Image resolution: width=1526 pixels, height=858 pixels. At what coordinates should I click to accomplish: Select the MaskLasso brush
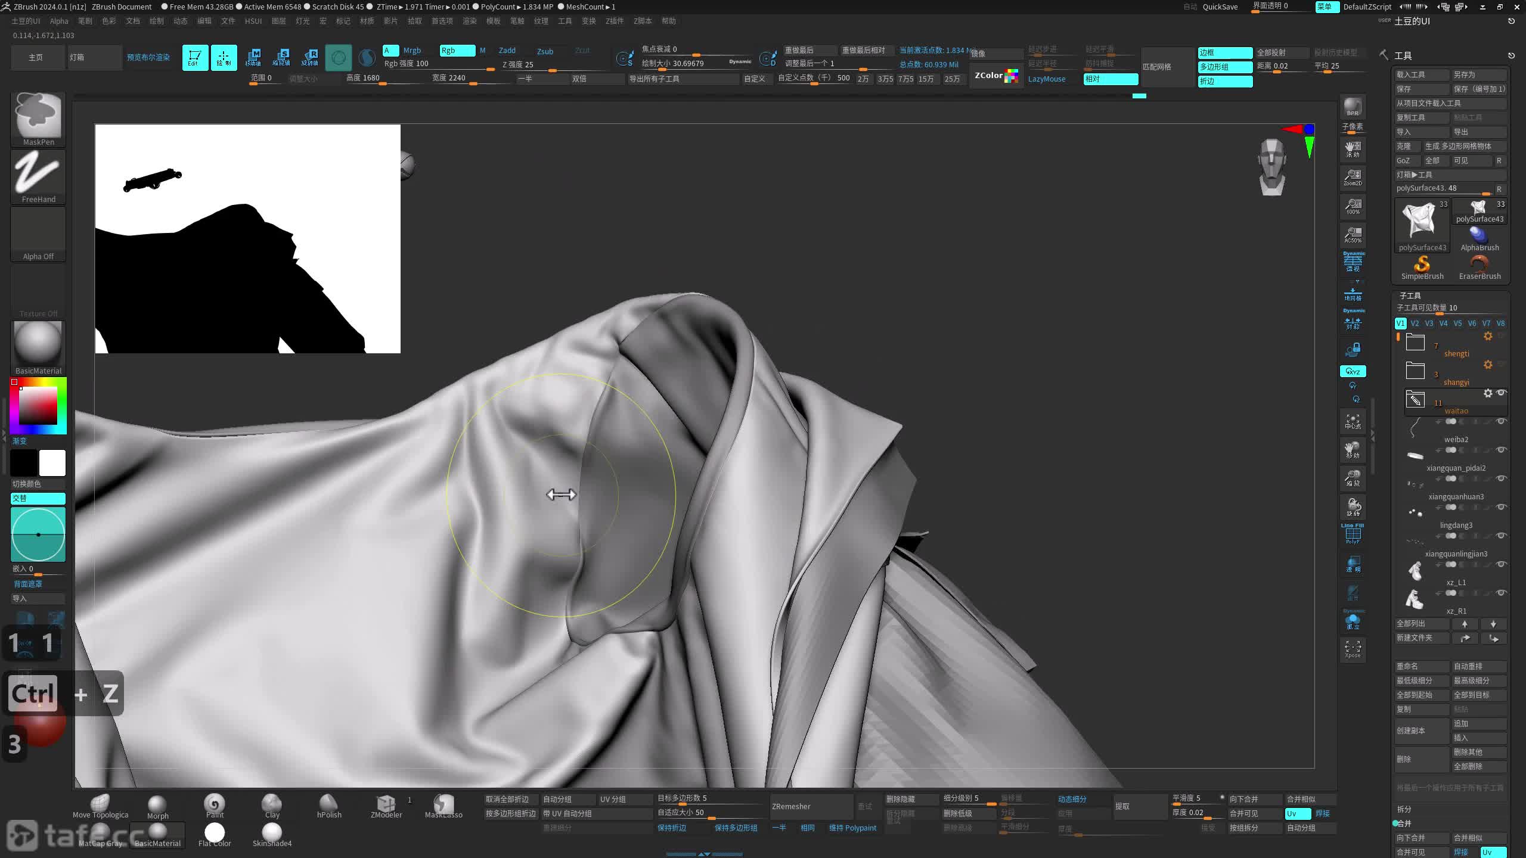(x=443, y=807)
